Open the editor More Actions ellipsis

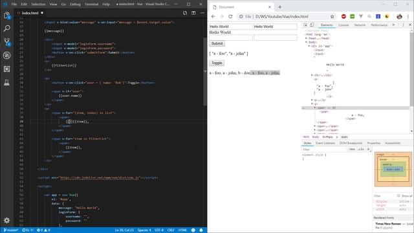pos(202,13)
